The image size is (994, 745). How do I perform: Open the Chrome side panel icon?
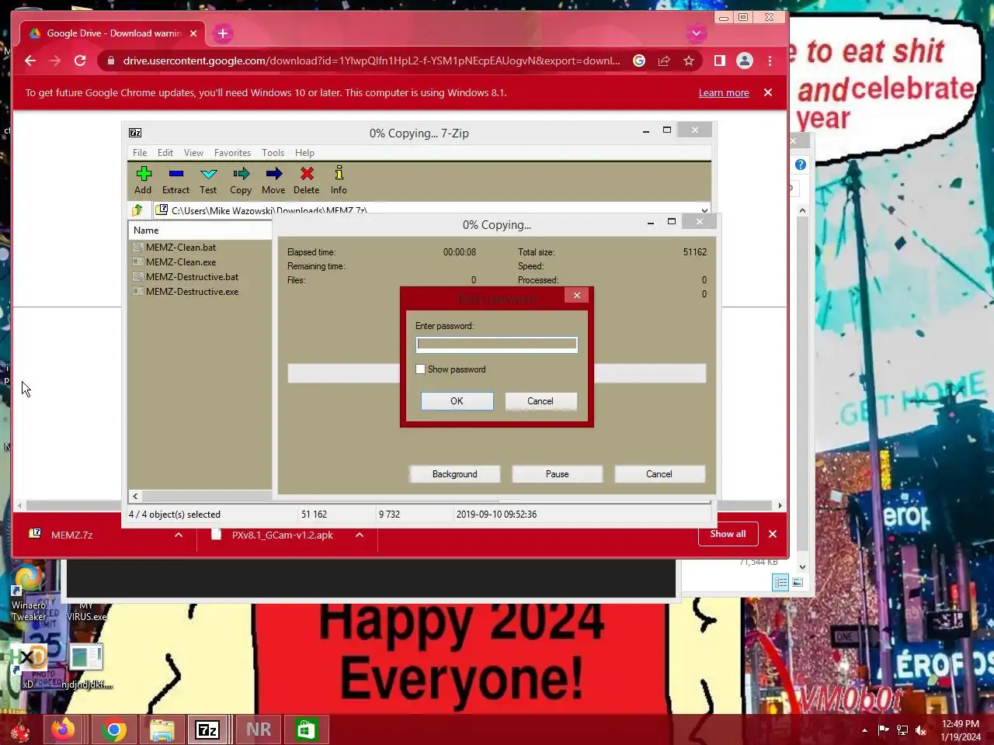click(x=720, y=61)
